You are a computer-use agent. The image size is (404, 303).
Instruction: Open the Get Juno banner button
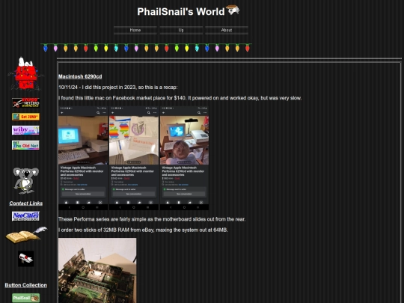point(25,117)
